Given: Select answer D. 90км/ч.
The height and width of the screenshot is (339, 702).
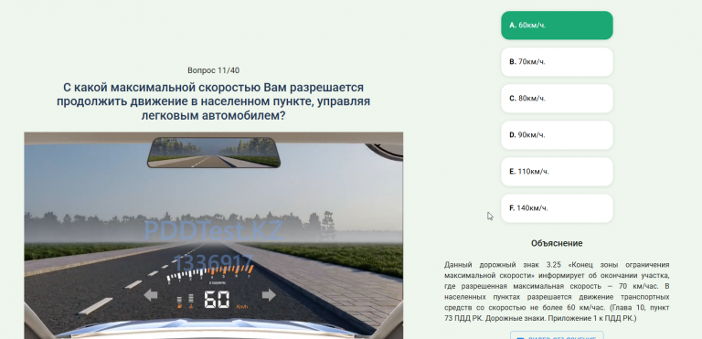Looking at the screenshot, I should [557, 135].
